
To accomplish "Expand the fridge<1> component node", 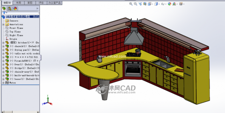I will pos(3,68).
